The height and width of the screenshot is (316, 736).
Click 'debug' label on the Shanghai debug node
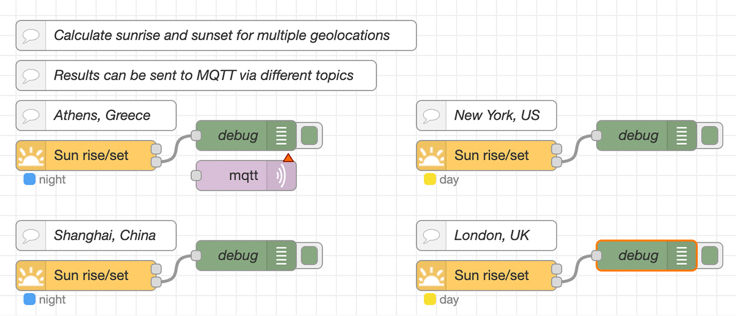pos(238,256)
